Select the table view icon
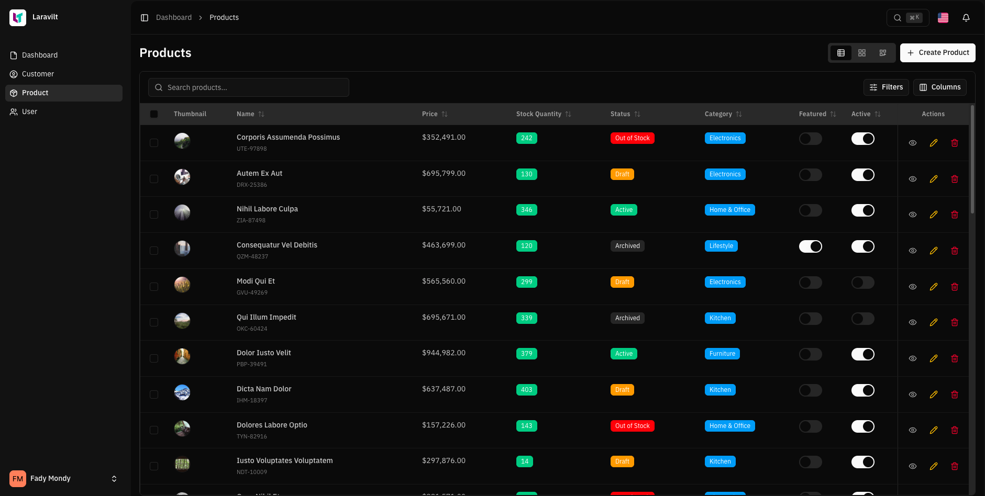 tap(840, 53)
